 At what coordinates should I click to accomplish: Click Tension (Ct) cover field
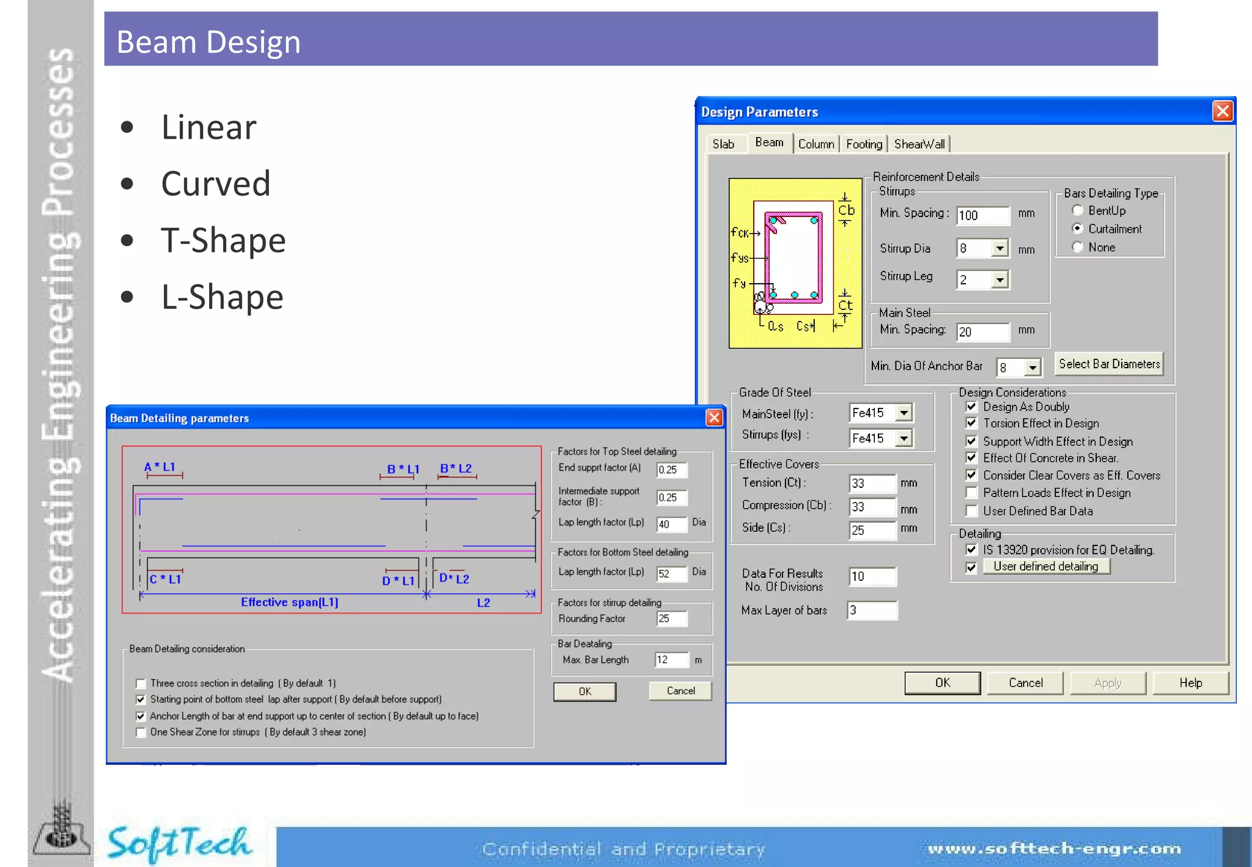(872, 484)
